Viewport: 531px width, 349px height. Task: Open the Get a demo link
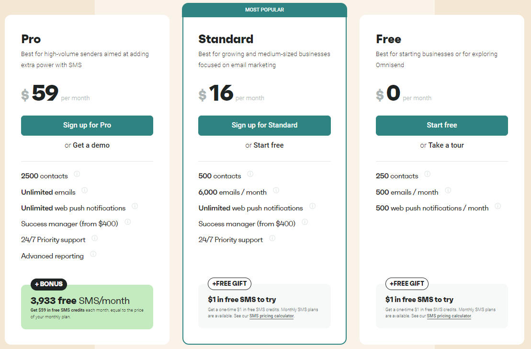click(x=91, y=145)
